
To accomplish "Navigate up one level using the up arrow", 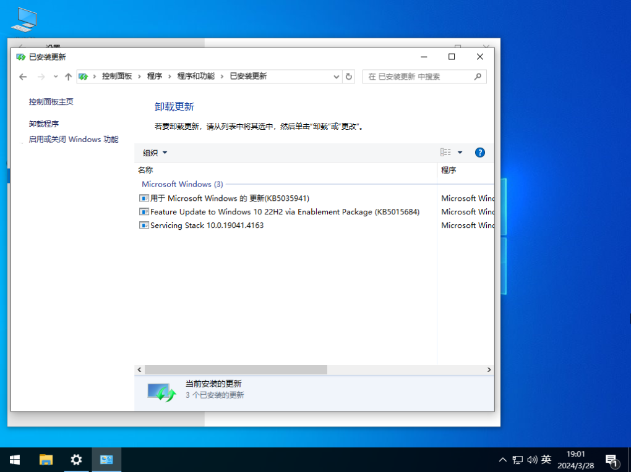I will tap(68, 76).
